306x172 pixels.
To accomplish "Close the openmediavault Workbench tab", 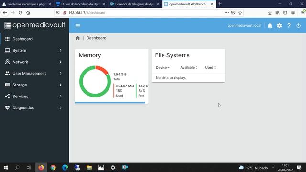I will (212, 4).
